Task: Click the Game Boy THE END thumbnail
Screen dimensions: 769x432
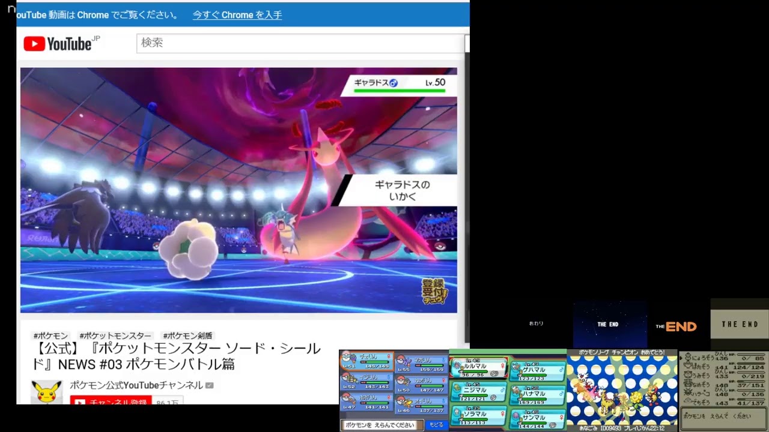Action: click(x=740, y=324)
